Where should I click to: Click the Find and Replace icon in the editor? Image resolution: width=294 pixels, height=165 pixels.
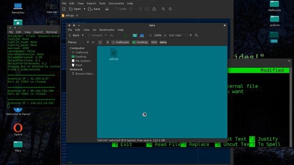(170, 9)
